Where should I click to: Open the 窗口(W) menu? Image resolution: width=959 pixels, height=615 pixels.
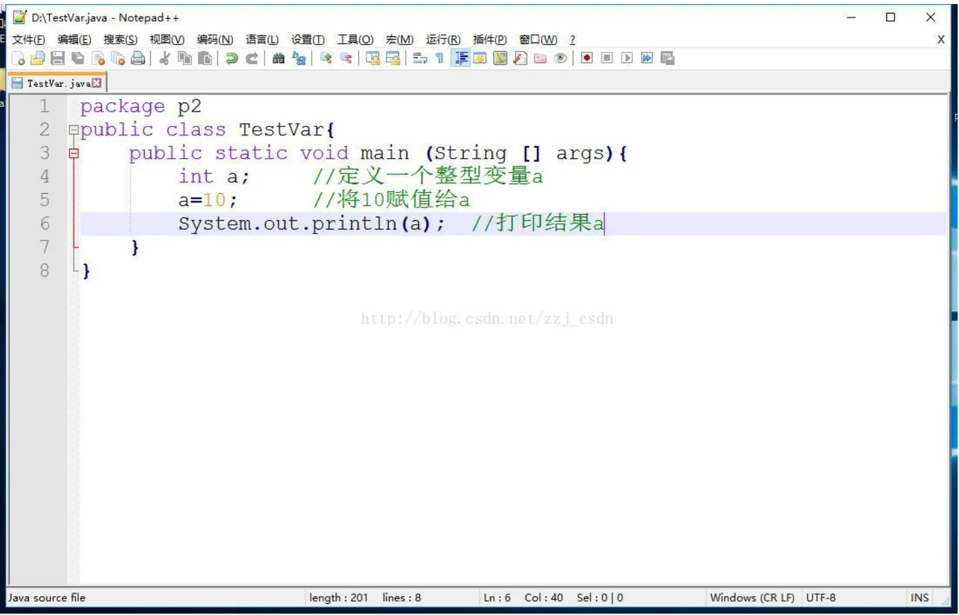coord(538,40)
